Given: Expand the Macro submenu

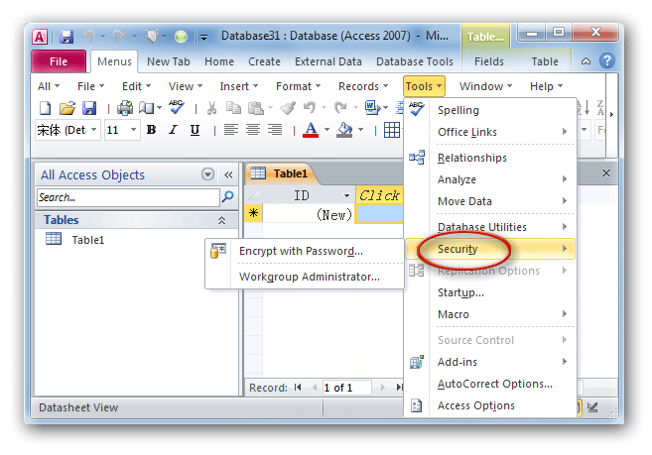Looking at the screenshot, I should point(490,314).
